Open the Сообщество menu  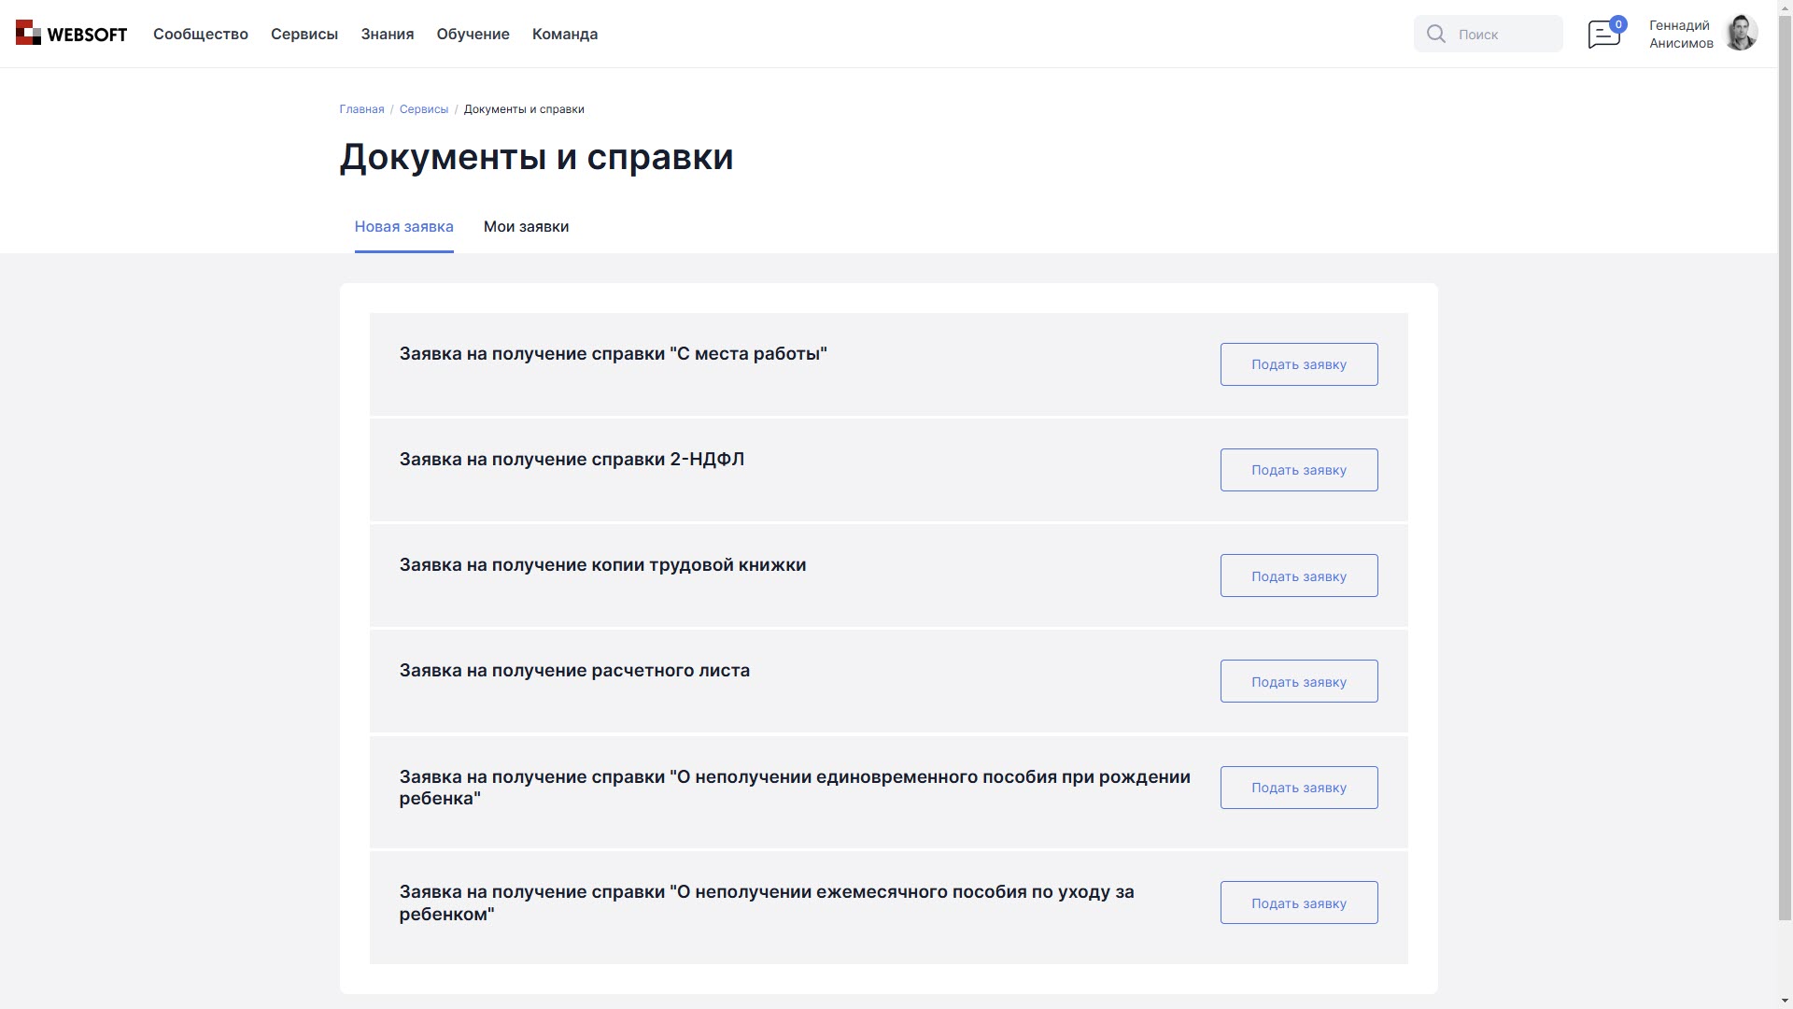point(200,34)
